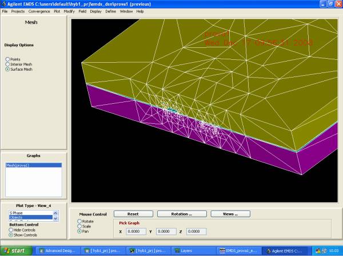Choose Hide Controls under Bottom Control

click(11, 230)
